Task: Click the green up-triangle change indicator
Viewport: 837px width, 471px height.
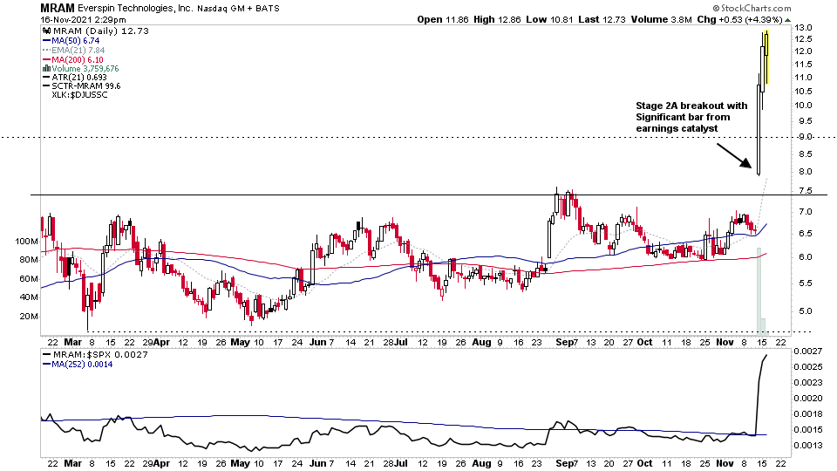Action: pyautogui.click(x=788, y=20)
